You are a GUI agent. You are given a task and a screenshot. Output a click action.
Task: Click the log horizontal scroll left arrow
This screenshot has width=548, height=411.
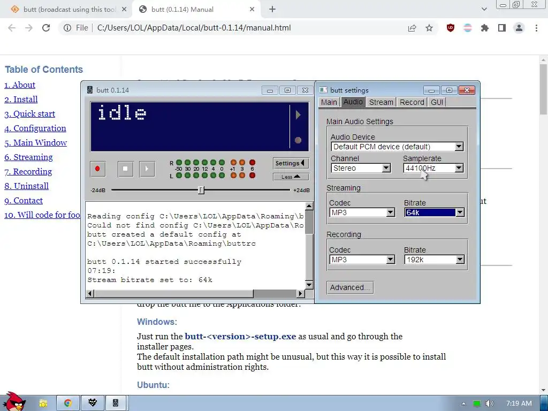(x=90, y=294)
